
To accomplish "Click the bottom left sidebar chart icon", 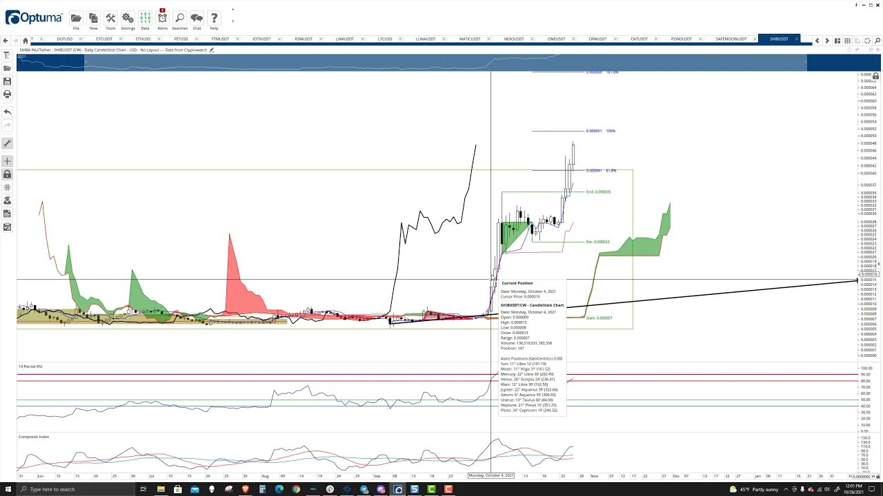I will pyautogui.click(x=8, y=227).
